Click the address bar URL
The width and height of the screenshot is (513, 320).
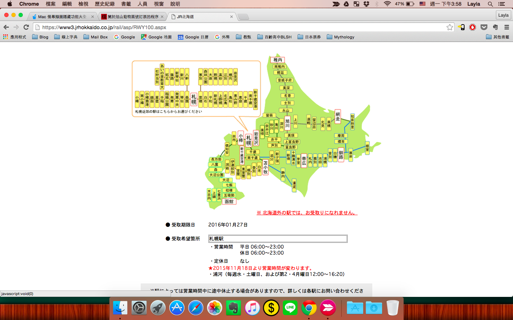click(x=104, y=27)
